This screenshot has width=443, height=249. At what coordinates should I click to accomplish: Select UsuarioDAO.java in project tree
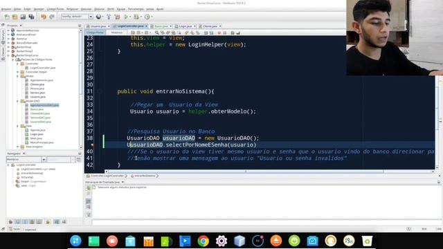[41, 122]
